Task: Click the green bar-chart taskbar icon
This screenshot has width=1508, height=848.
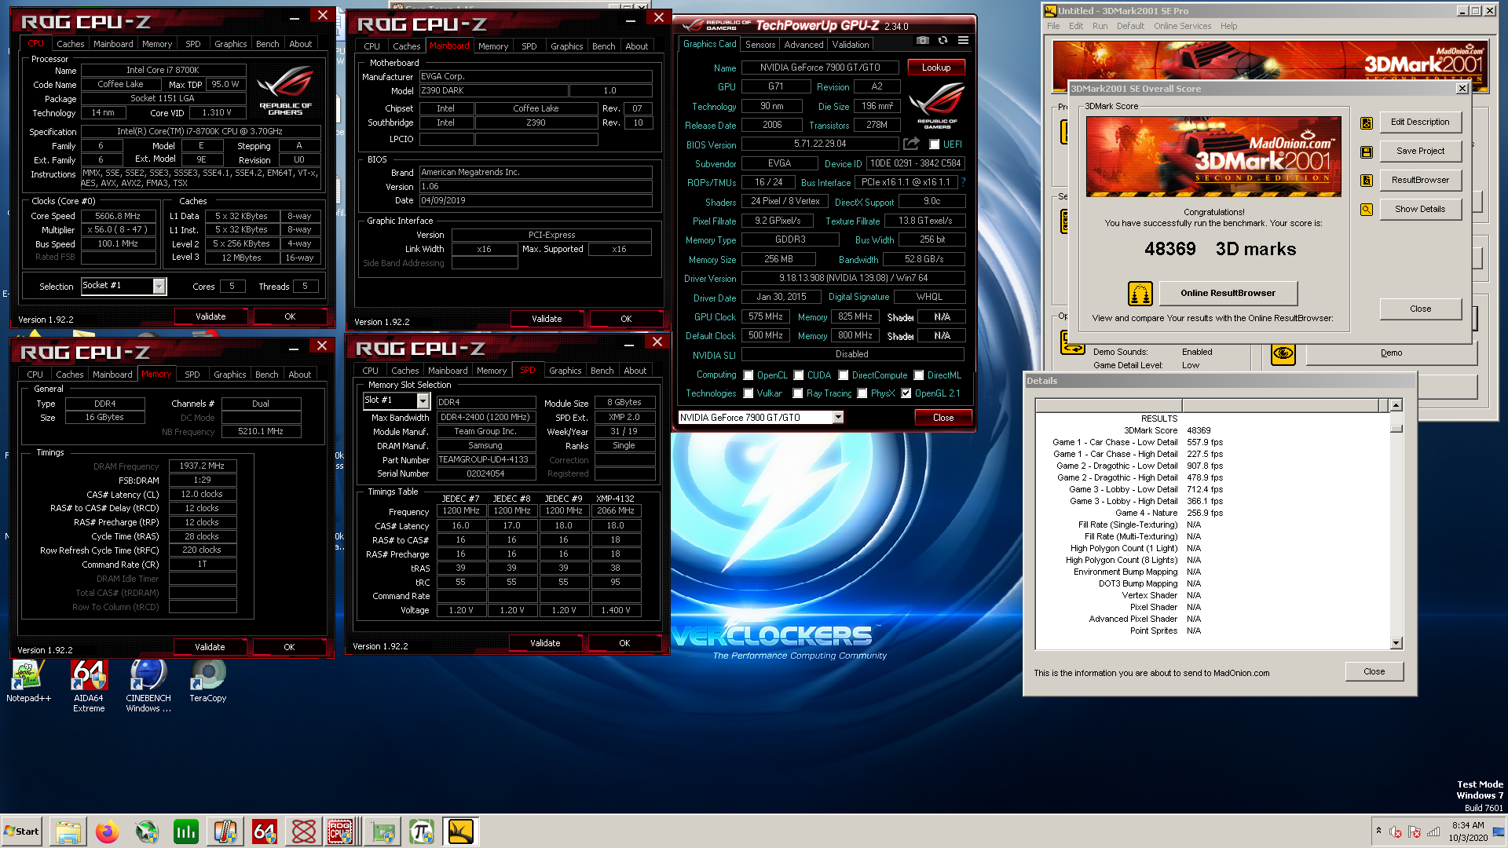Action: (x=186, y=832)
